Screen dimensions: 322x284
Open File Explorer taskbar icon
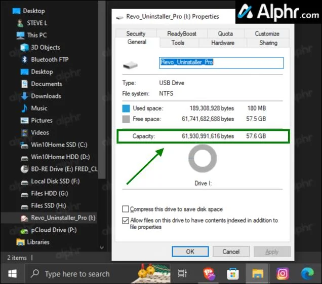click(258, 274)
